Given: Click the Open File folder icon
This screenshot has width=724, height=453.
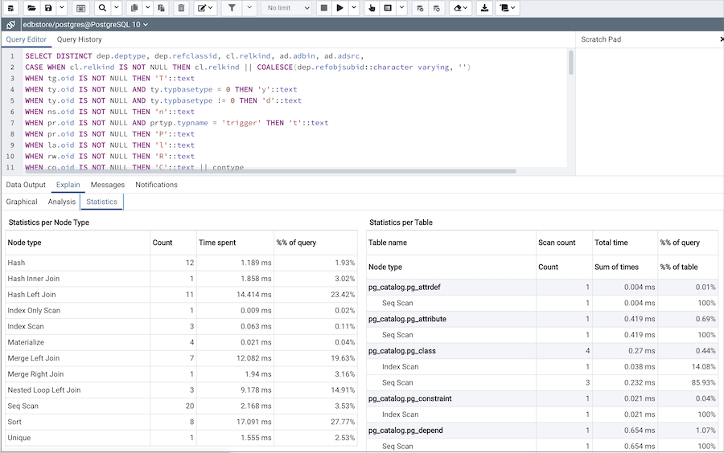Looking at the screenshot, I should tap(31, 8).
